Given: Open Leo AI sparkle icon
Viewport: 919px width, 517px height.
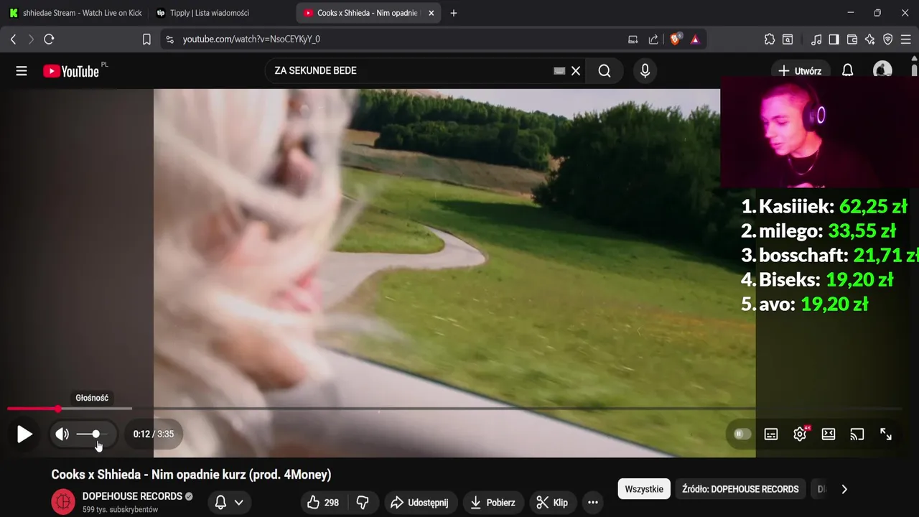Looking at the screenshot, I should tap(870, 39).
